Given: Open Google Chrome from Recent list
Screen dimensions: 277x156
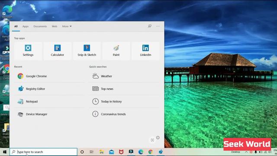Looking at the screenshot, I should [x=49, y=76].
